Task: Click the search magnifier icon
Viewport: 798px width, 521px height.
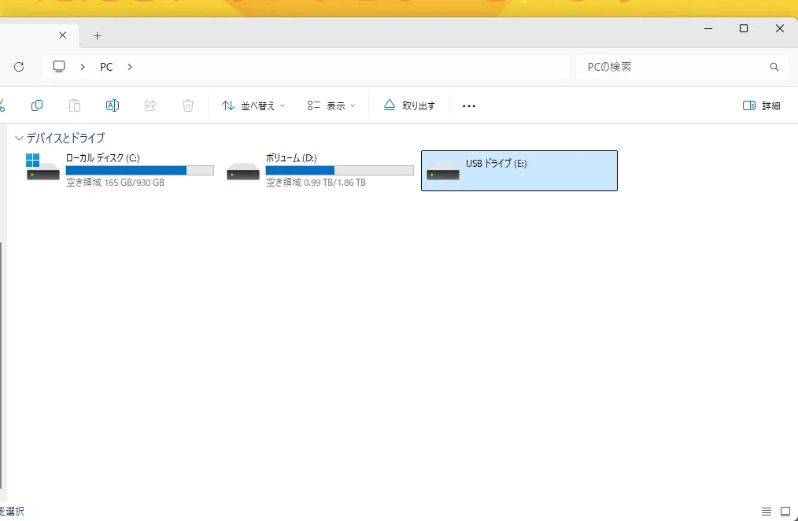Action: pyautogui.click(x=774, y=67)
